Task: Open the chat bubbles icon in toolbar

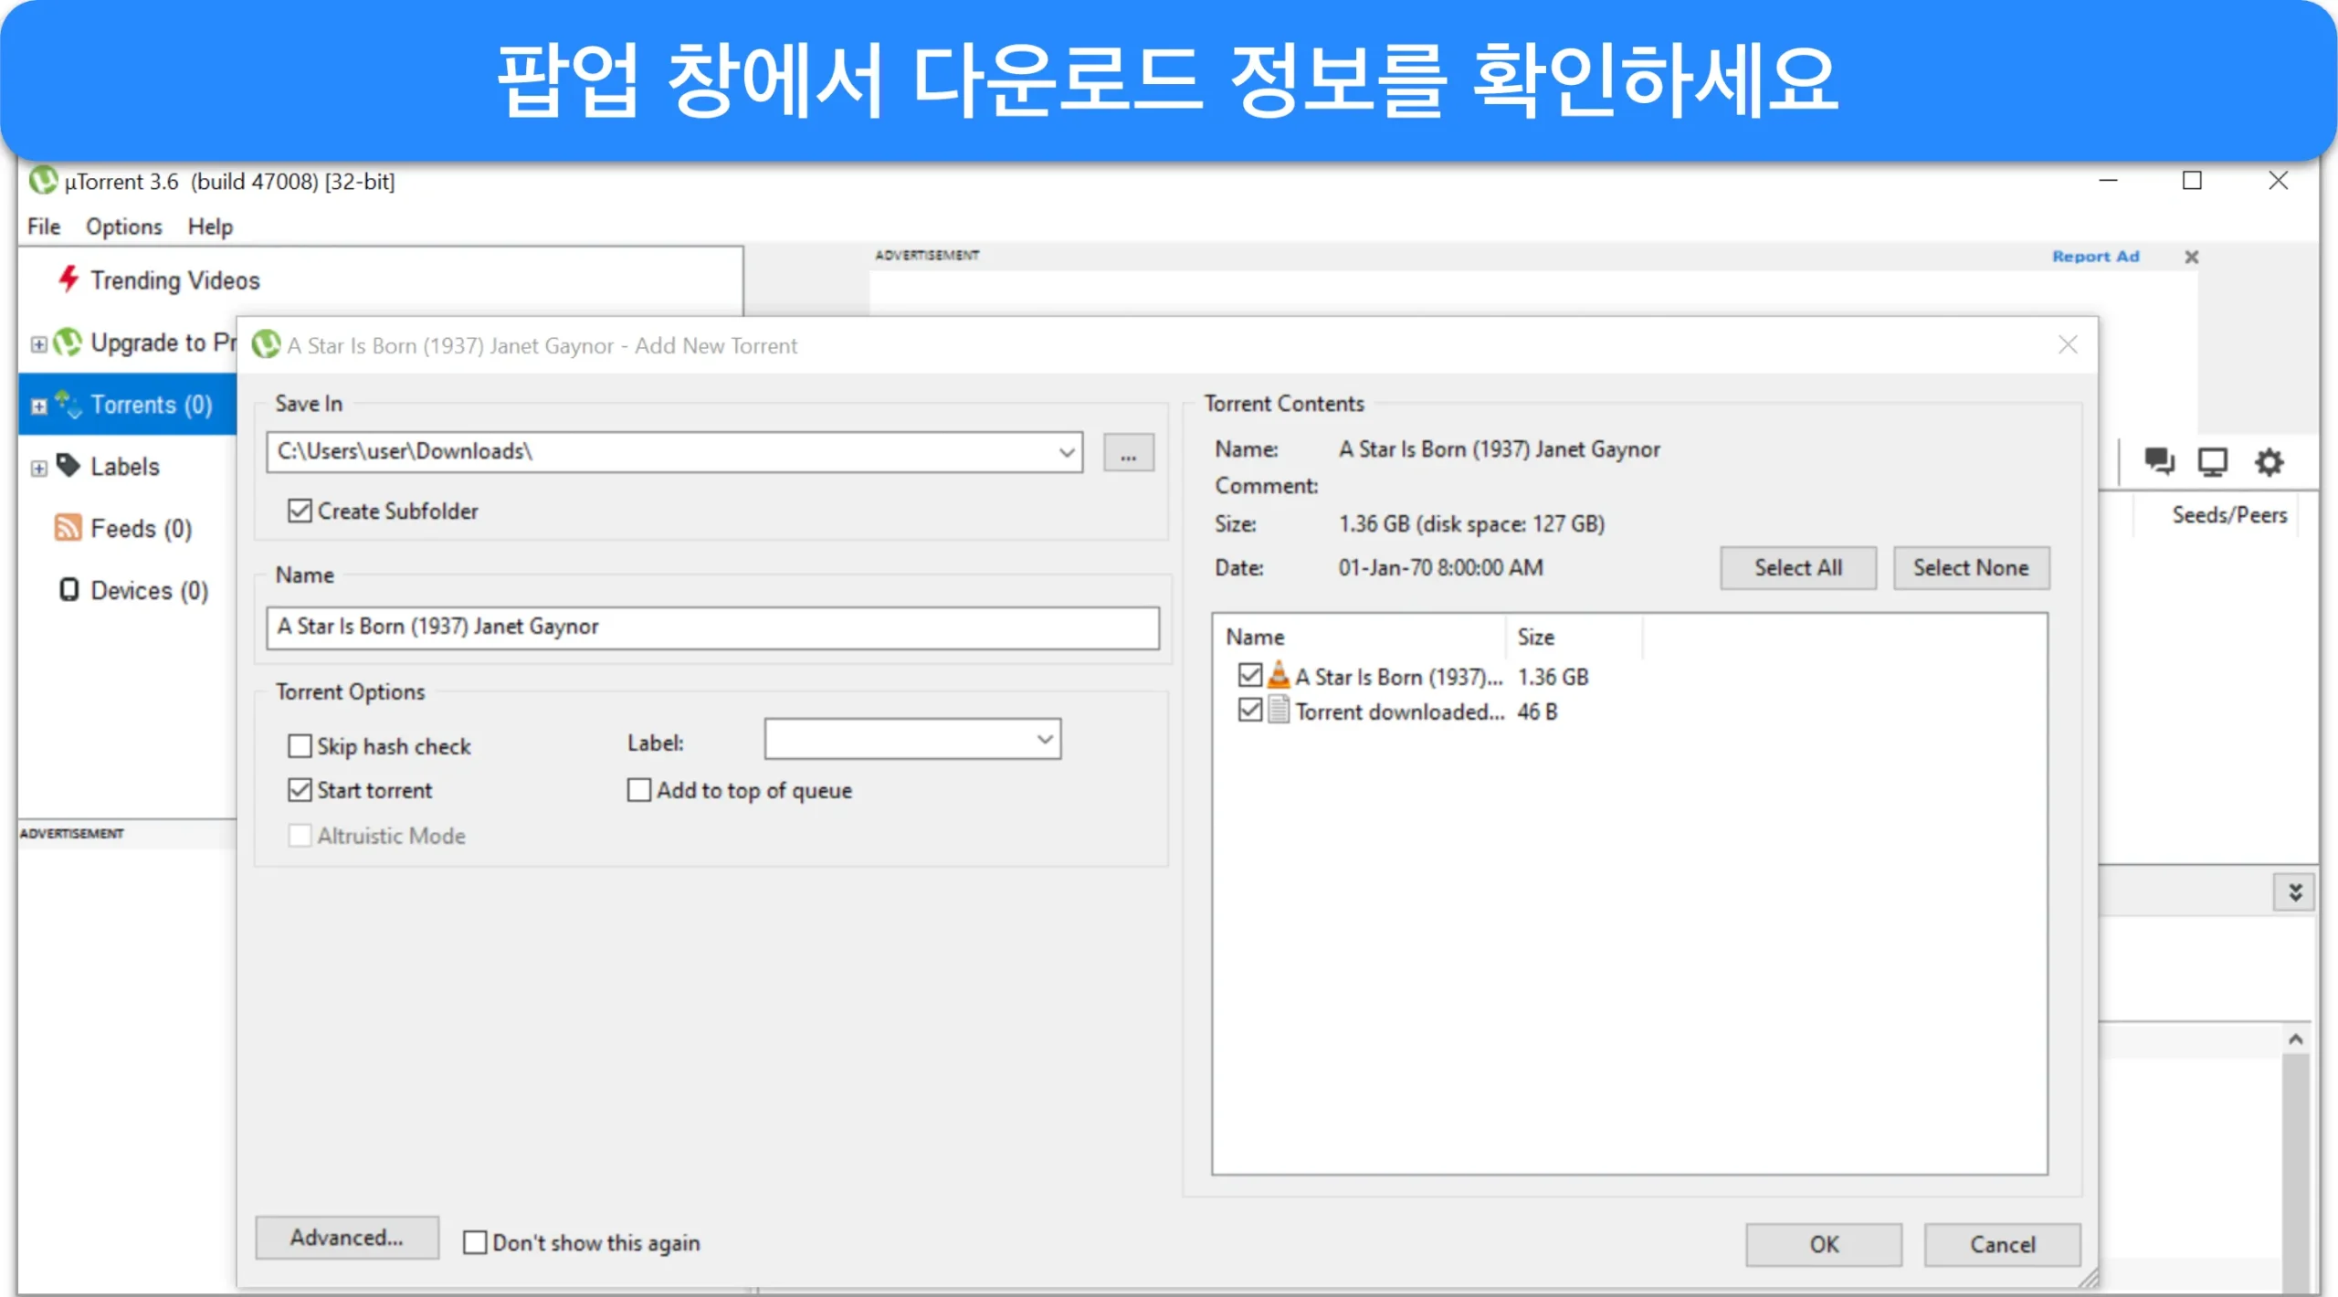Action: (2159, 461)
